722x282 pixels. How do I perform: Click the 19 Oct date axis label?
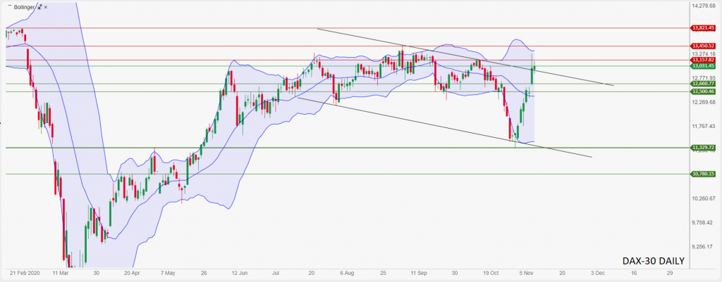click(x=491, y=272)
